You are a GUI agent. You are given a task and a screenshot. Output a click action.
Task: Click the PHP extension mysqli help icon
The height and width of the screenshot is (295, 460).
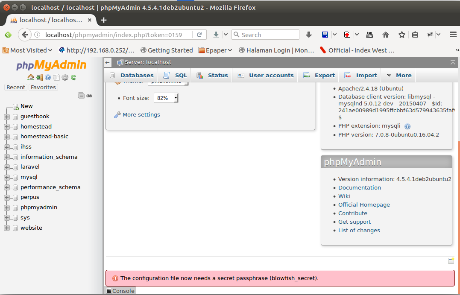pyautogui.click(x=407, y=126)
